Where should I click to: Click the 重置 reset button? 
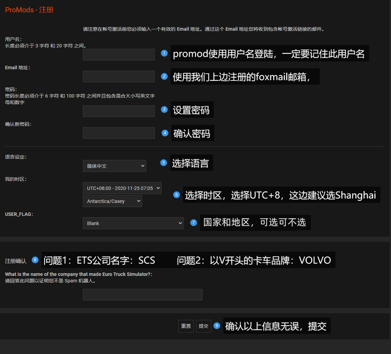tap(186, 326)
